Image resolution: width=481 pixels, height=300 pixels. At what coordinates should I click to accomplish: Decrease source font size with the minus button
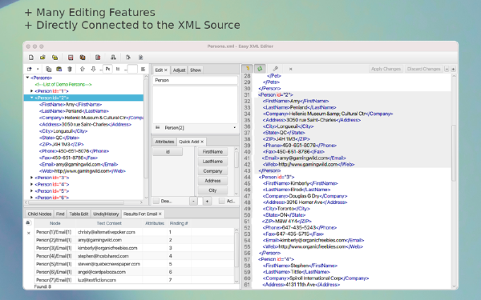point(447,69)
